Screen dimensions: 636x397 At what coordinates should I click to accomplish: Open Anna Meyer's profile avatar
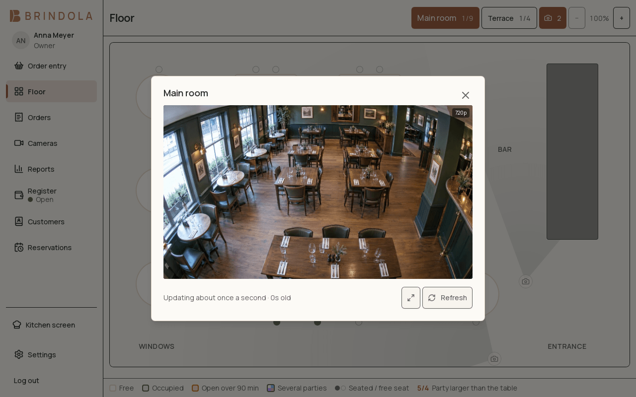point(21,40)
